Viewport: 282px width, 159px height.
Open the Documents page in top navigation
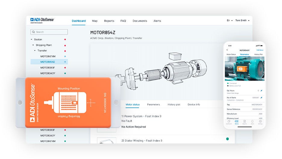click(140, 21)
